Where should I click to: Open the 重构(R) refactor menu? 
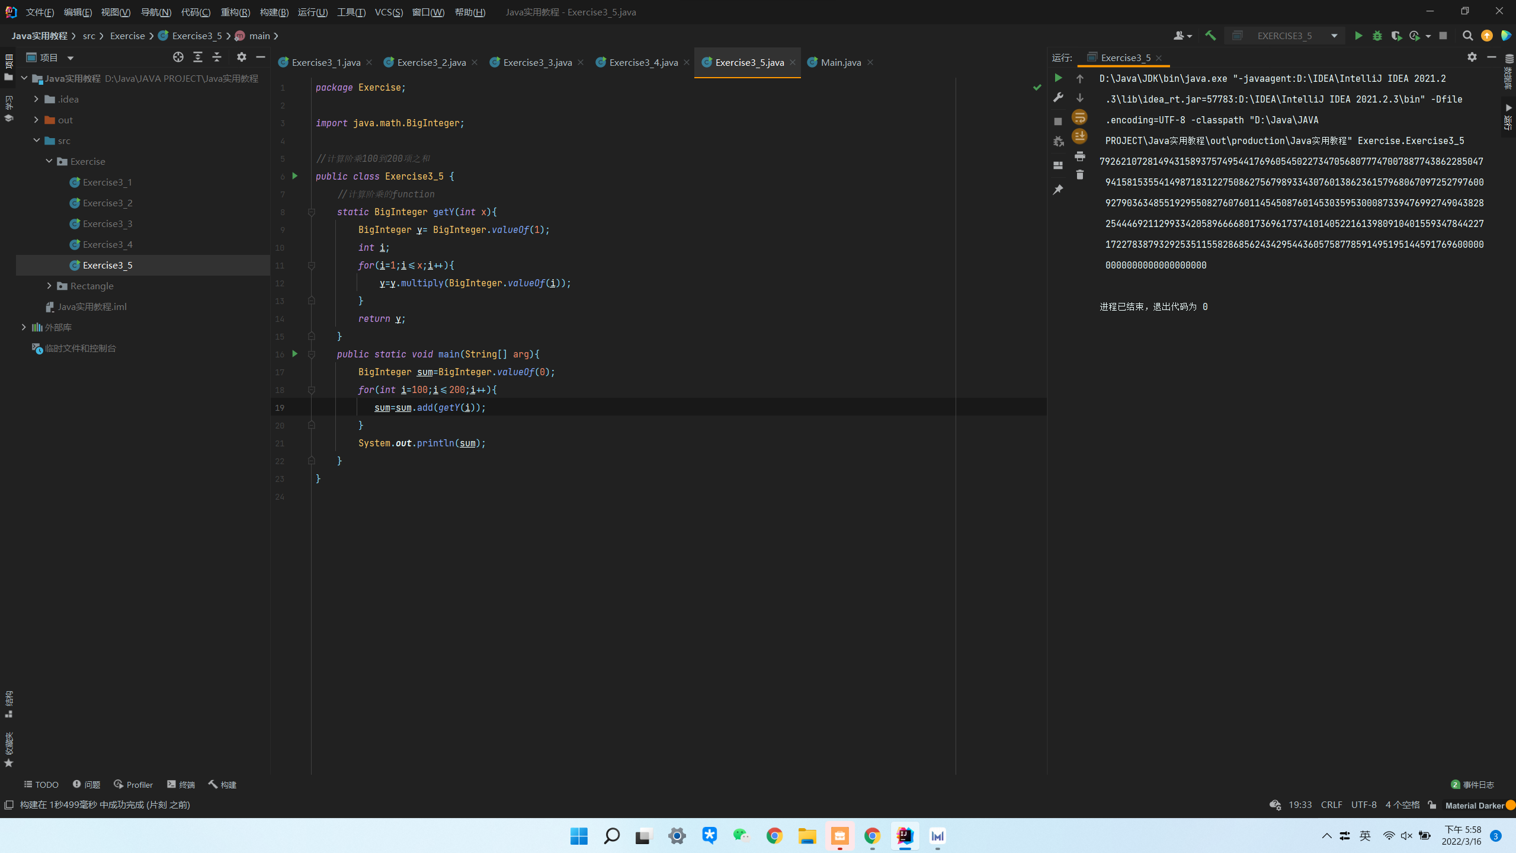(x=235, y=12)
